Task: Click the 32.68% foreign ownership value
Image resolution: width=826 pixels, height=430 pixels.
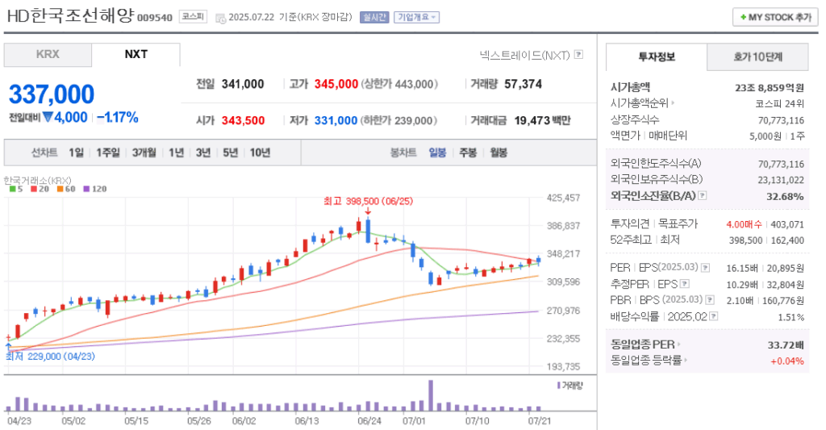Action: point(785,197)
